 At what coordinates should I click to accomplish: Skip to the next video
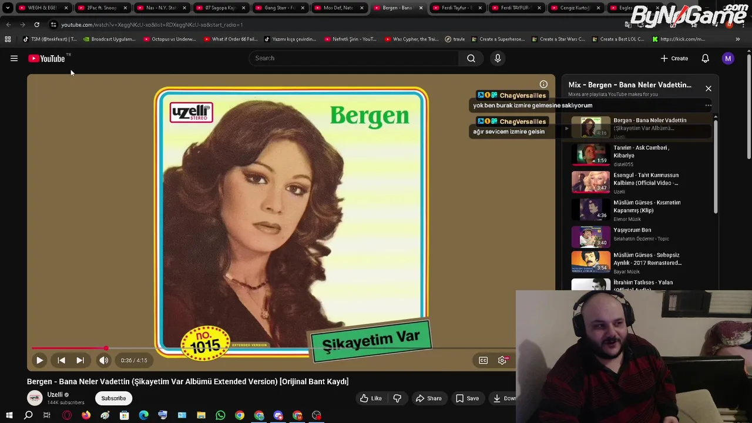point(80,360)
